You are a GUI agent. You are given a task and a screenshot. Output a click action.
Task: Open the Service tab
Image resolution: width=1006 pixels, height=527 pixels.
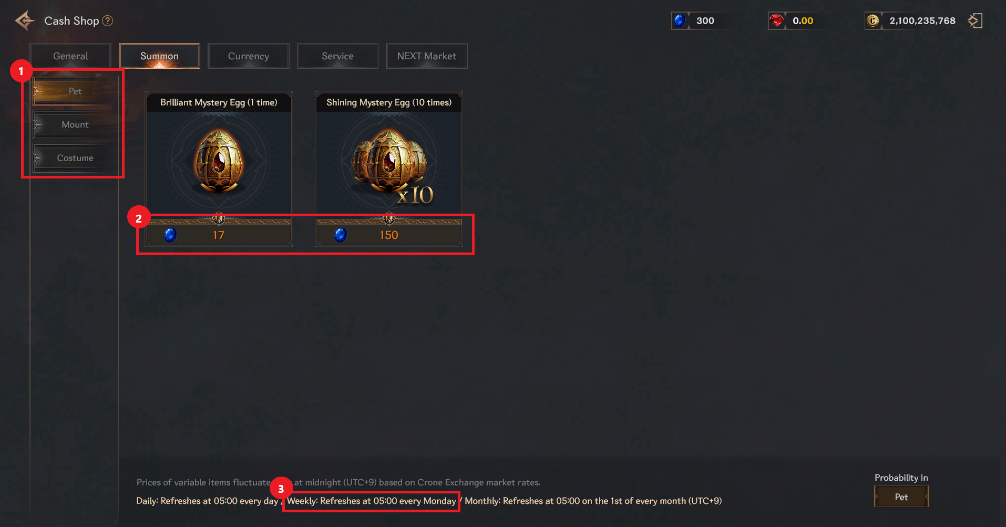[x=337, y=56]
